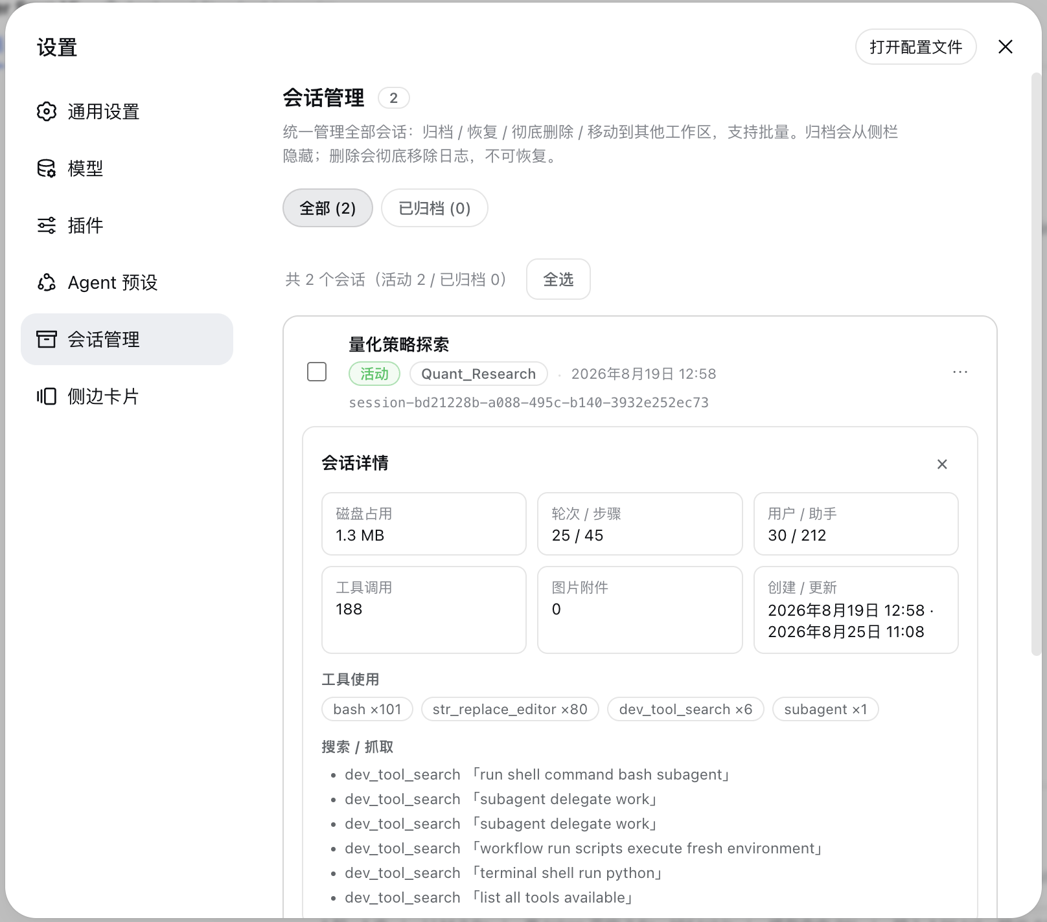Screen dimensions: 1047x922
Task: Click the 会话详情 heading
Action: coord(355,463)
